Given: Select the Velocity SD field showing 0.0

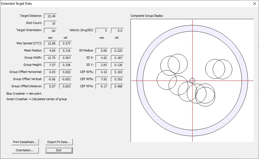Looking at the screenshot, I should [117, 31].
